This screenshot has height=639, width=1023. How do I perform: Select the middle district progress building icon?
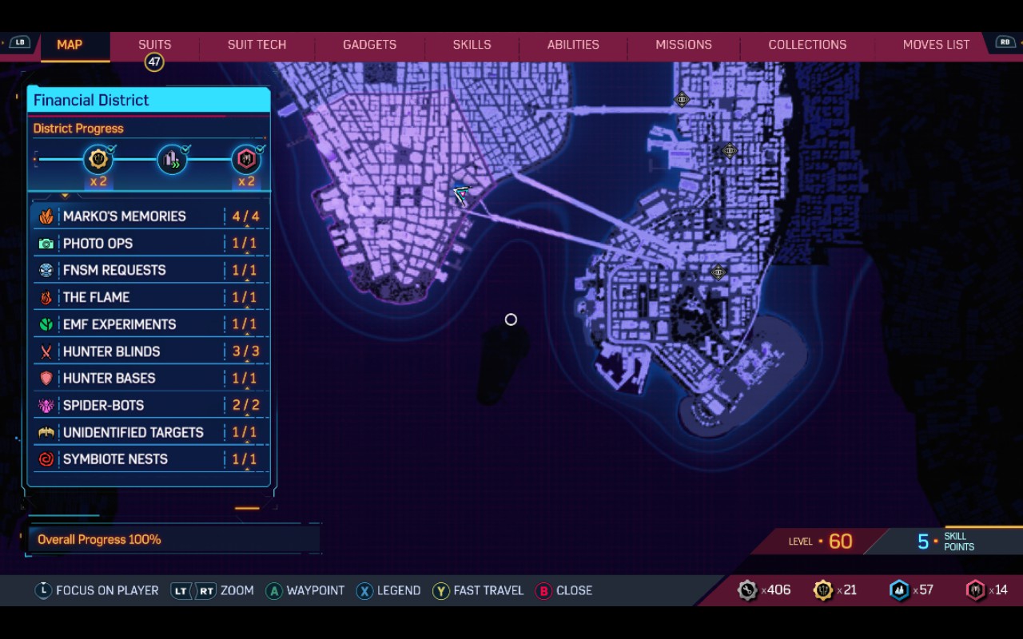pyautogui.click(x=172, y=160)
